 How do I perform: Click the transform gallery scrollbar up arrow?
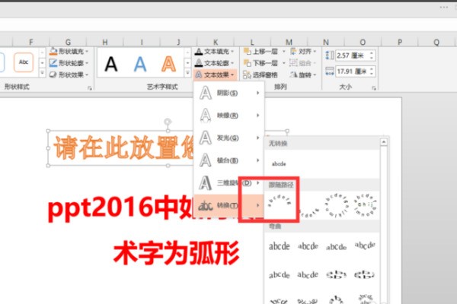[384, 141]
